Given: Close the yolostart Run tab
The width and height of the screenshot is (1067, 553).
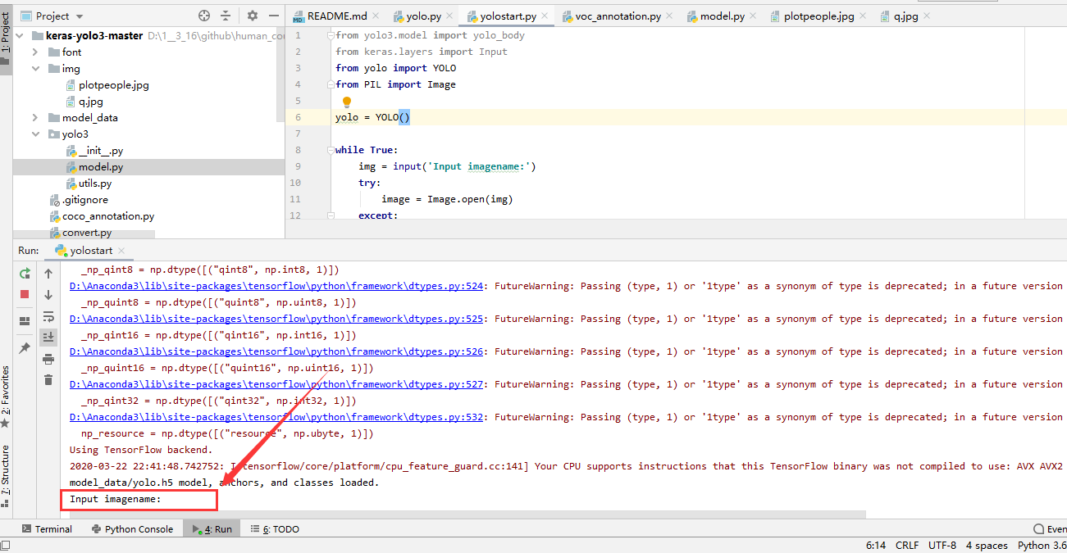Looking at the screenshot, I should [121, 251].
